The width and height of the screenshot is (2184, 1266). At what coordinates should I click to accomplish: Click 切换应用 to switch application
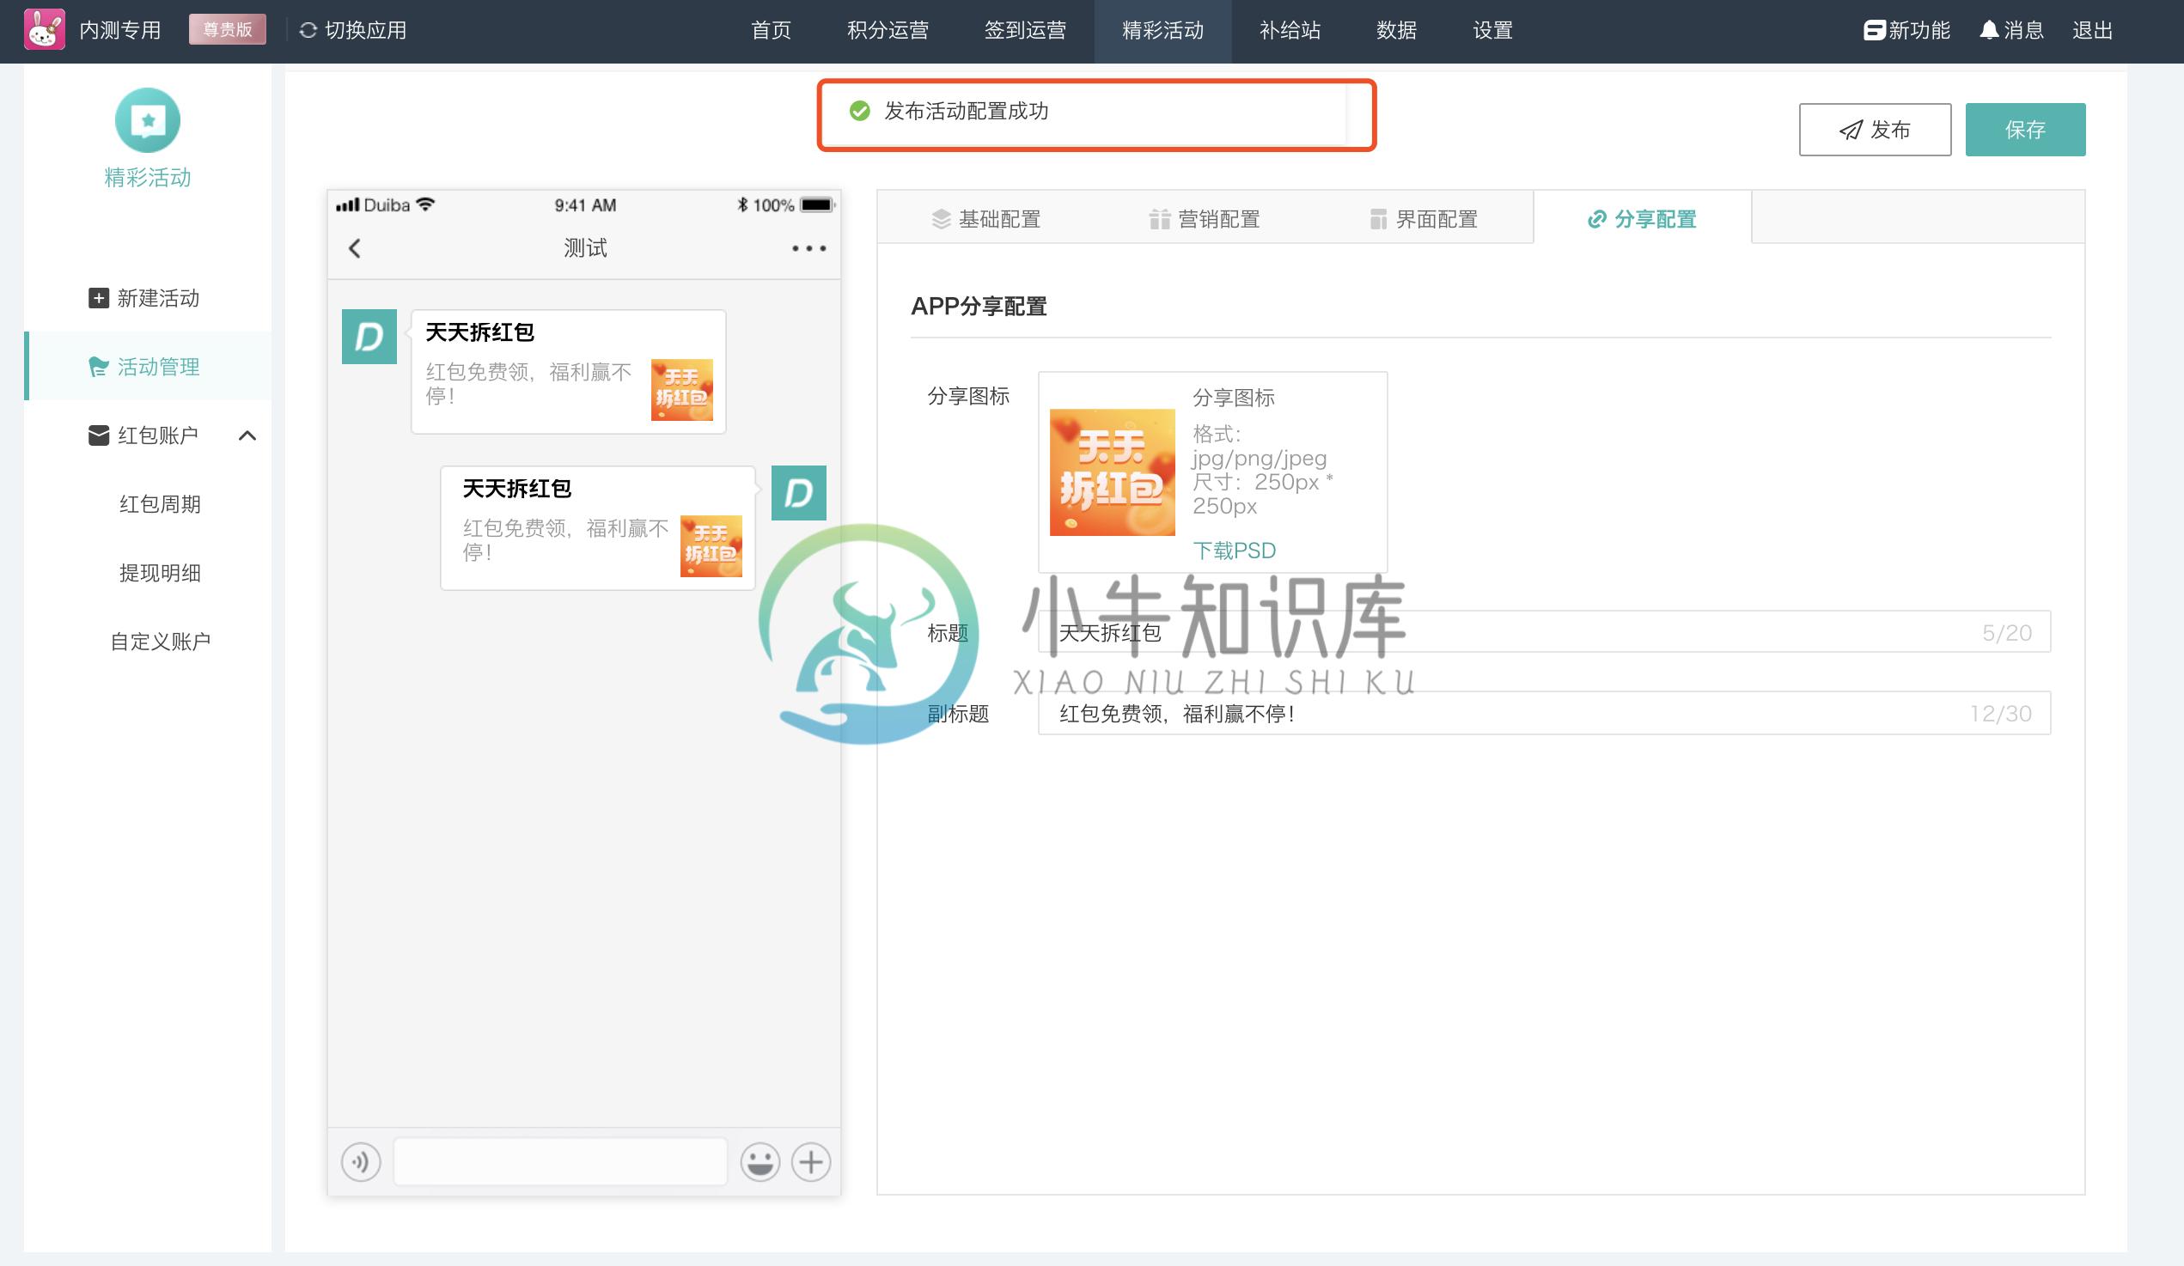pyautogui.click(x=366, y=30)
